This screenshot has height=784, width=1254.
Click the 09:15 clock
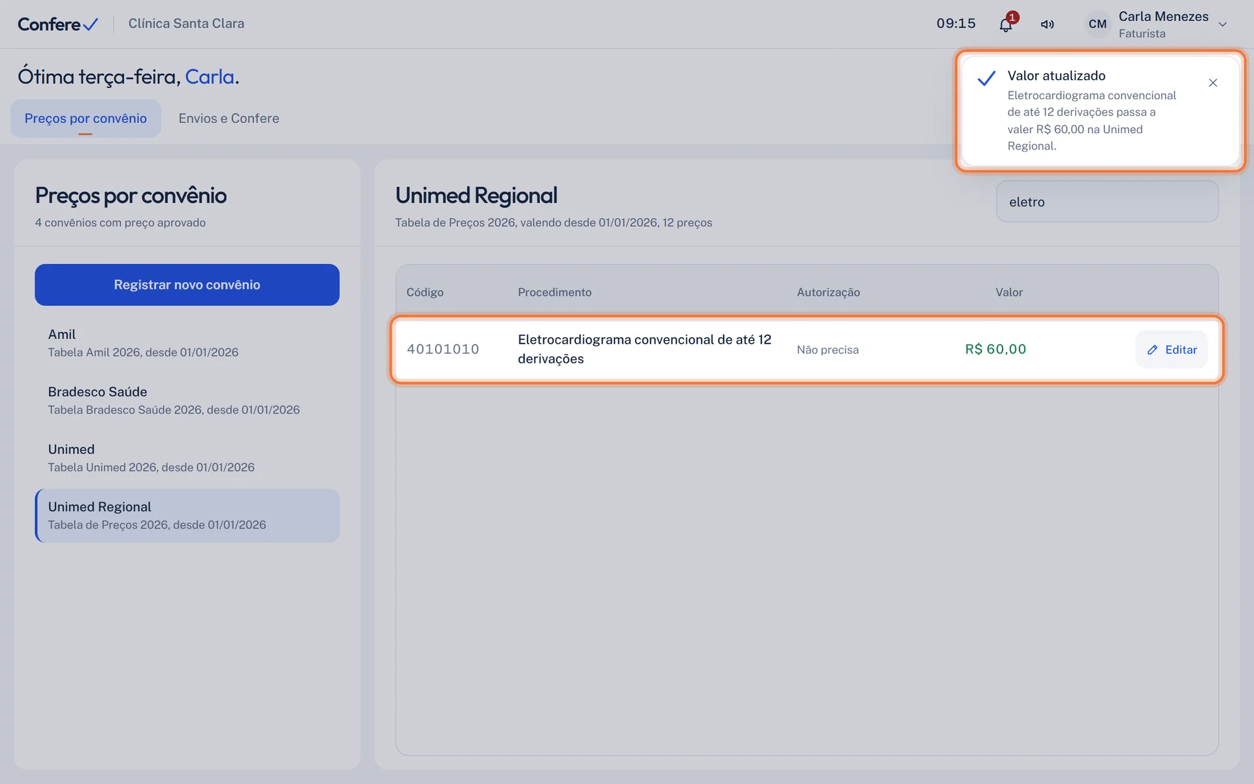coord(956,24)
